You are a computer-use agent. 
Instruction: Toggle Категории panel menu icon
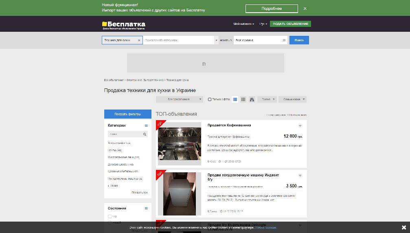click(146, 125)
